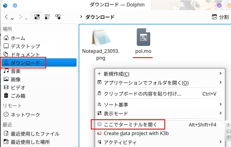
Task: Click Create data project with K3b
Action: tap(136, 133)
